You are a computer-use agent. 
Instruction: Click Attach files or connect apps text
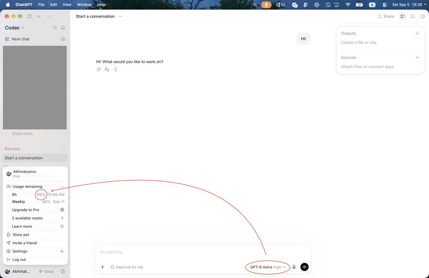(x=367, y=67)
